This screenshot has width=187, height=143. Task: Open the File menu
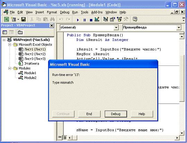pyautogui.click(x=12, y=12)
